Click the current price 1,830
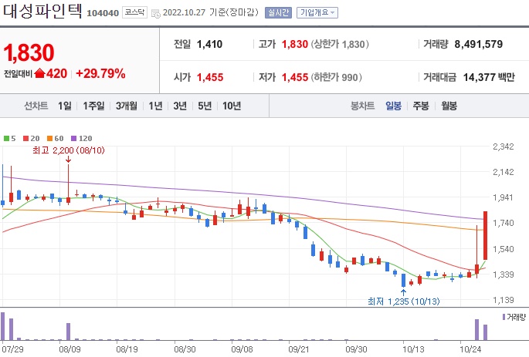The height and width of the screenshot is (357, 529). tap(29, 53)
